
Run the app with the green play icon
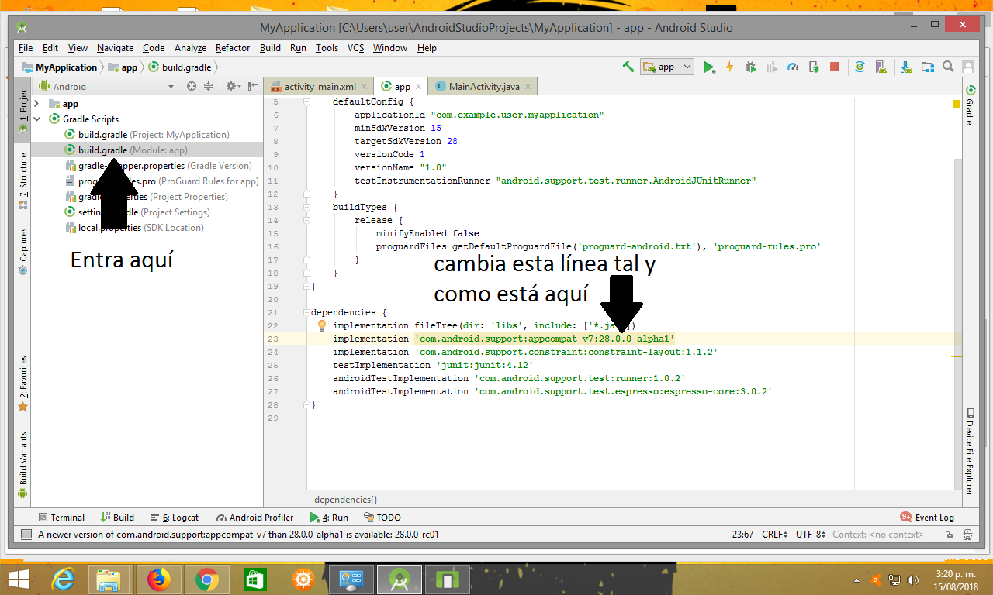(x=709, y=67)
